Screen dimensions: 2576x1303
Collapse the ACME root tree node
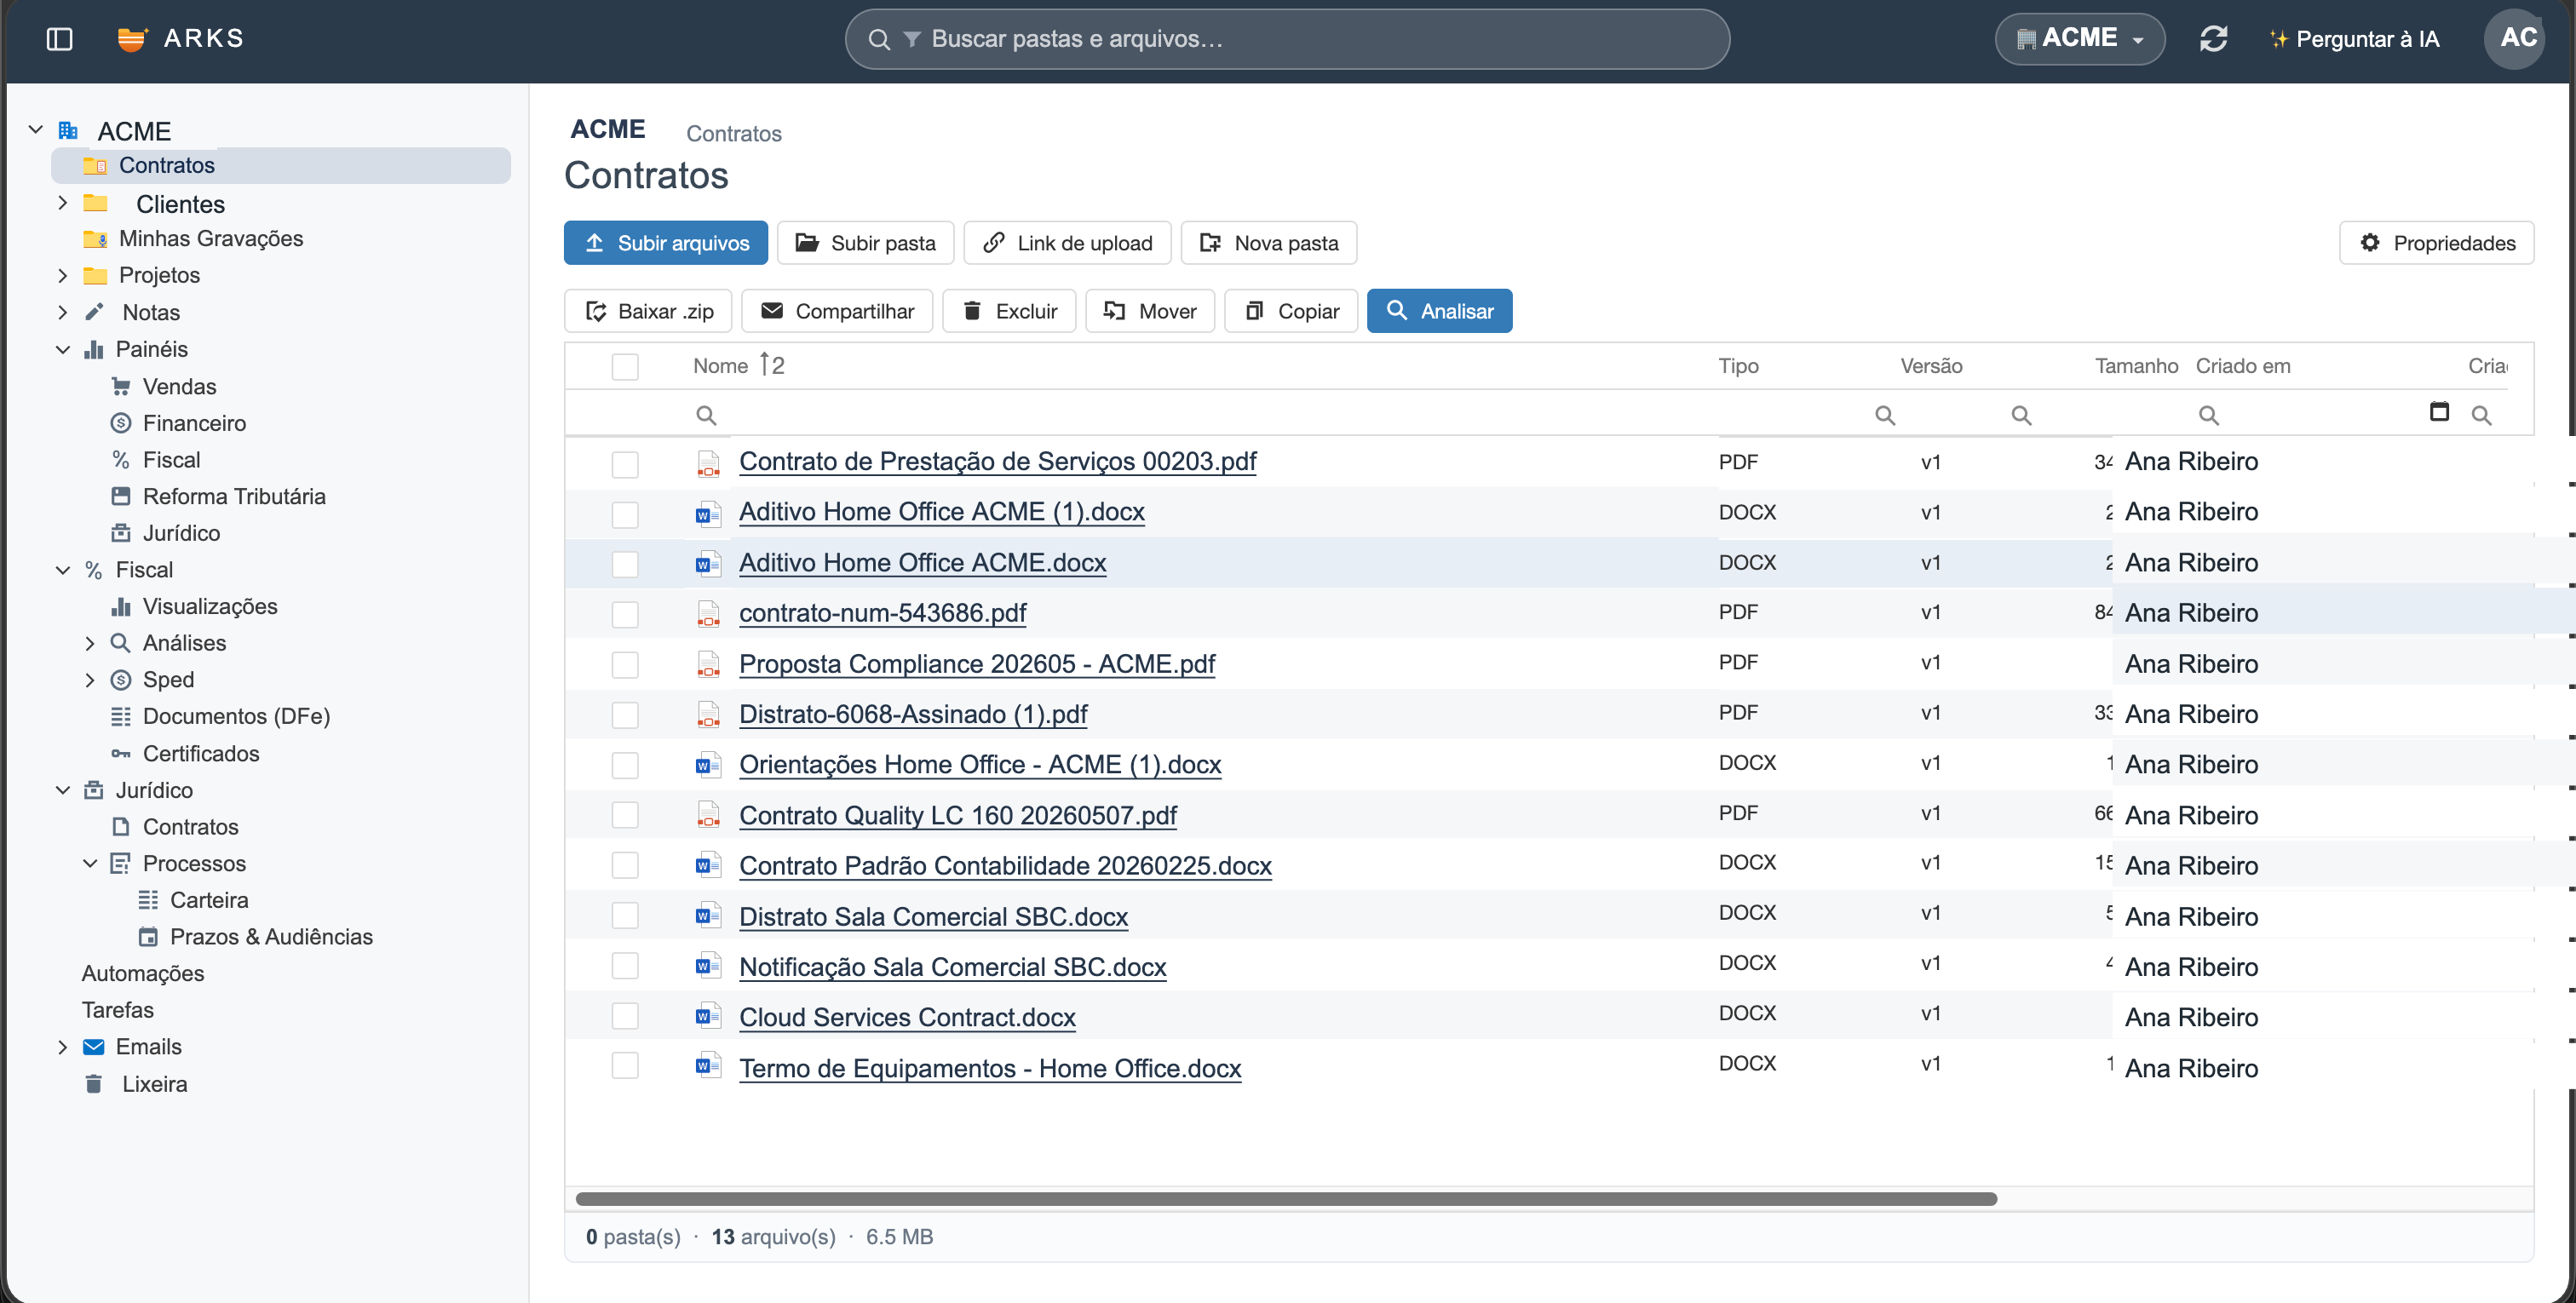(x=36, y=130)
